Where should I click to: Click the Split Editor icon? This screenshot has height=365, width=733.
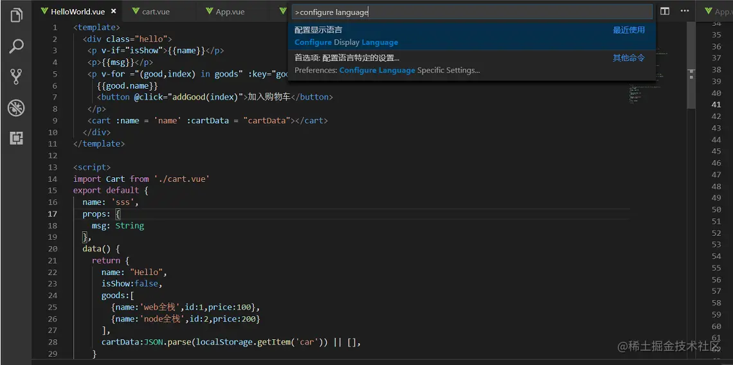click(x=665, y=12)
